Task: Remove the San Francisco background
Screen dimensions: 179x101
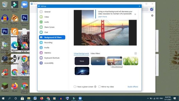Action: (121, 58)
